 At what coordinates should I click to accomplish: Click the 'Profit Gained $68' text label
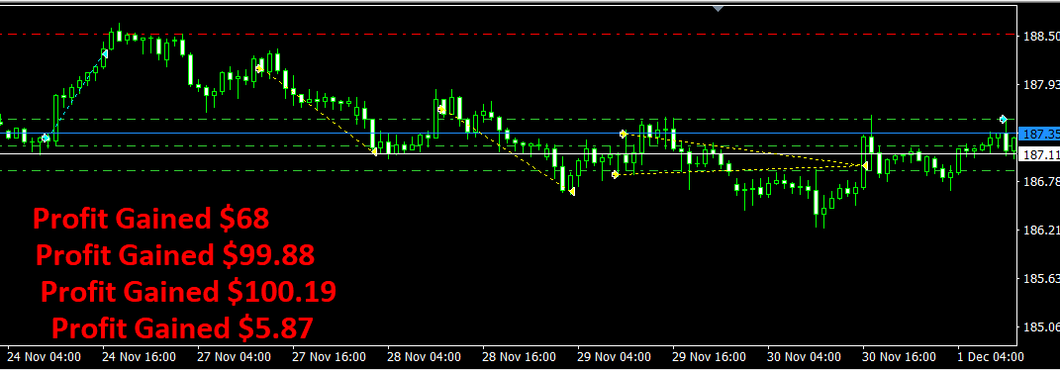(x=151, y=219)
